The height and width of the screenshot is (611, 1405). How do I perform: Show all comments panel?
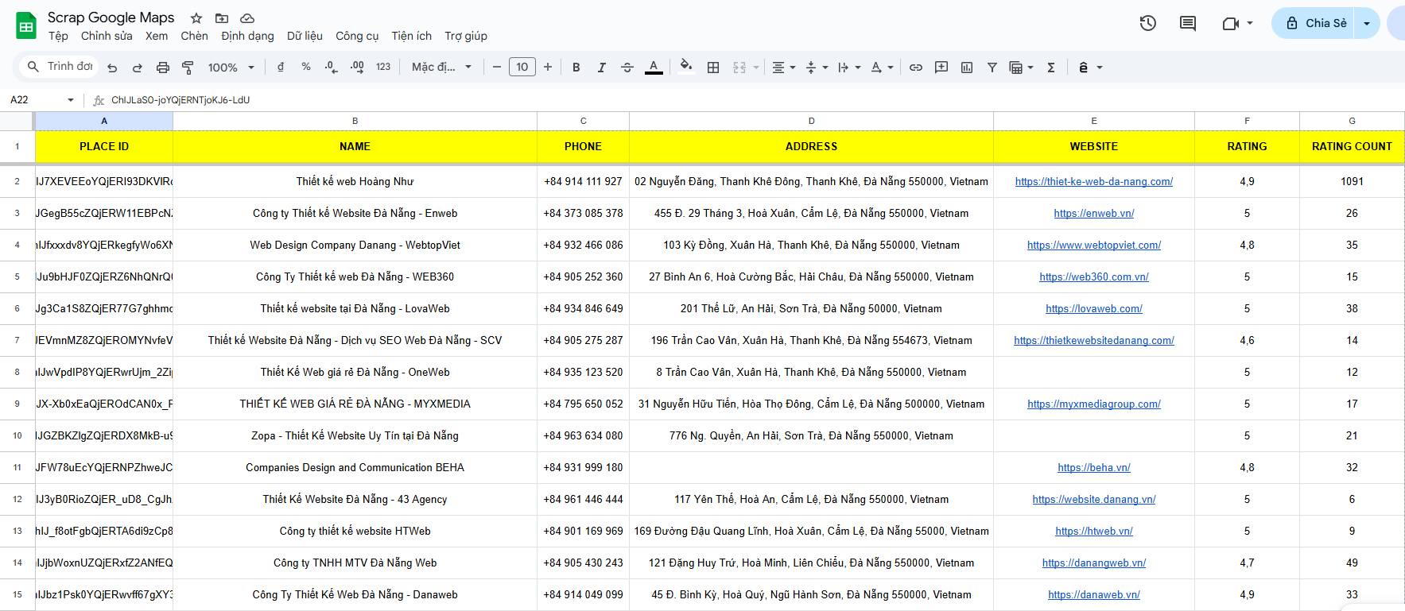1188,23
